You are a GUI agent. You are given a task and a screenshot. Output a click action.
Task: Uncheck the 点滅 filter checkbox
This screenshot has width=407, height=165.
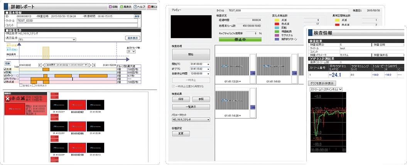click(x=5, y=69)
